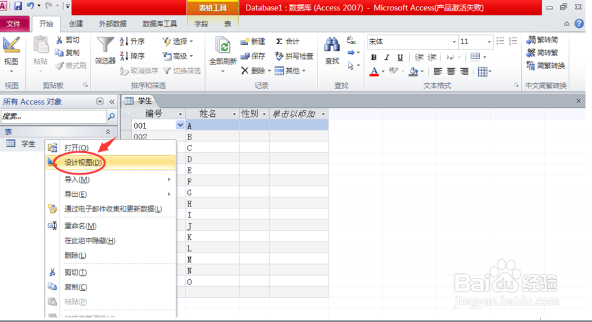
Task: Switch to the 外部数据 ribbon tab
Action: click(113, 24)
